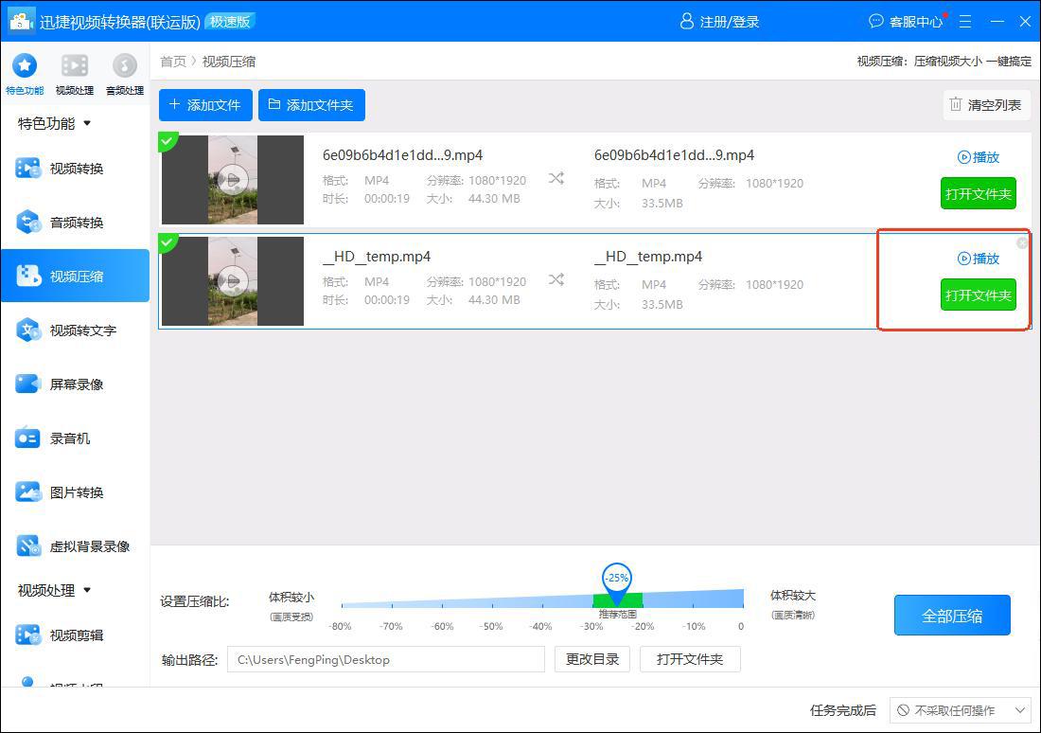The height and width of the screenshot is (733, 1041).
Task: Click 添加文件 to add a video
Action: pos(205,105)
